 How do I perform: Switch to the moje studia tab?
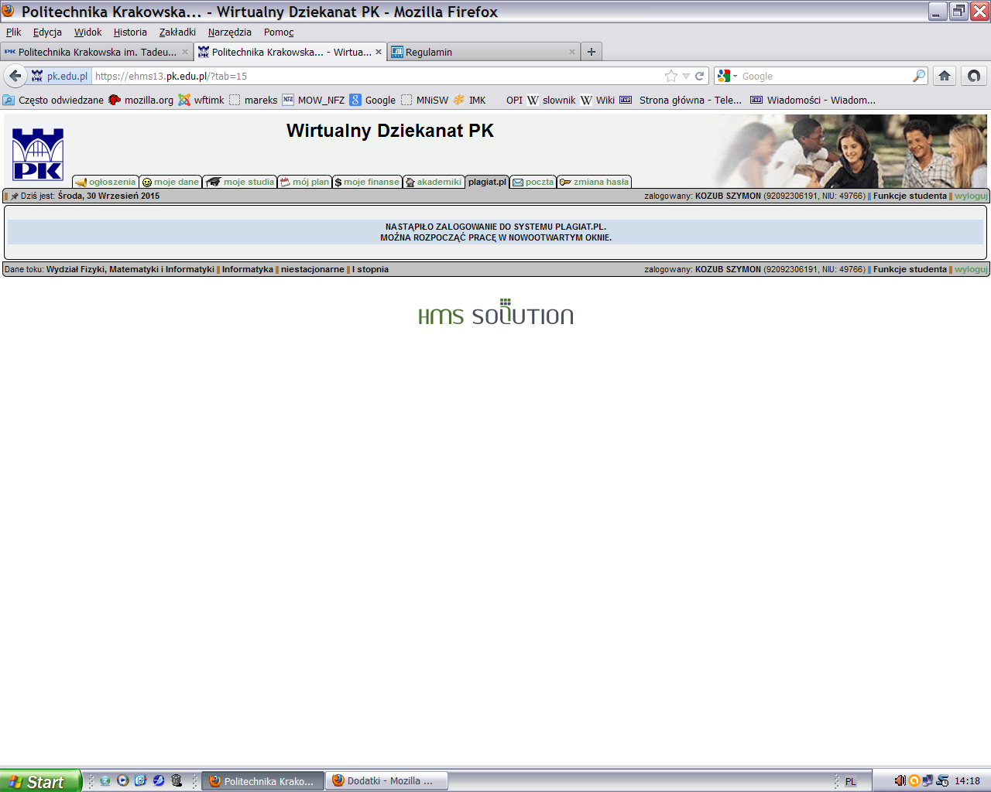pos(240,182)
